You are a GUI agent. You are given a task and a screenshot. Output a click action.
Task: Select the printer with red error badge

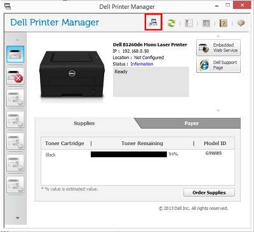(15, 76)
